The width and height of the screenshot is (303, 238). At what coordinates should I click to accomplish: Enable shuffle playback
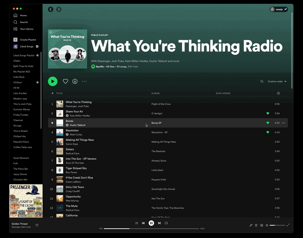pos(136,223)
